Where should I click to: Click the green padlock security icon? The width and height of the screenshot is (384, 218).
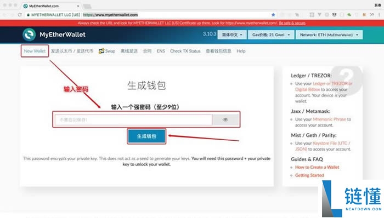[28, 15]
